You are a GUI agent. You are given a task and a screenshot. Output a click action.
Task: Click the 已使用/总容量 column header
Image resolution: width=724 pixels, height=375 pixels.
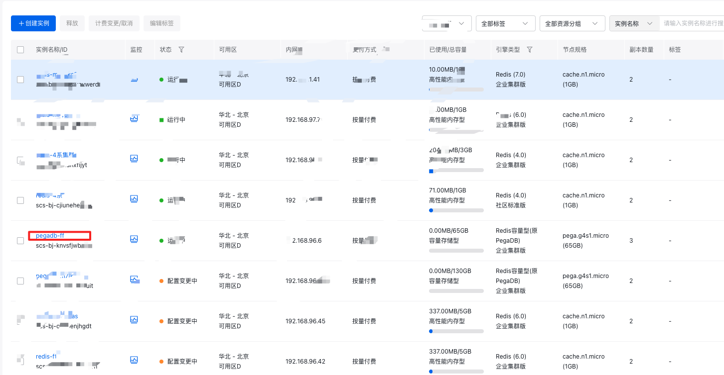[447, 50]
